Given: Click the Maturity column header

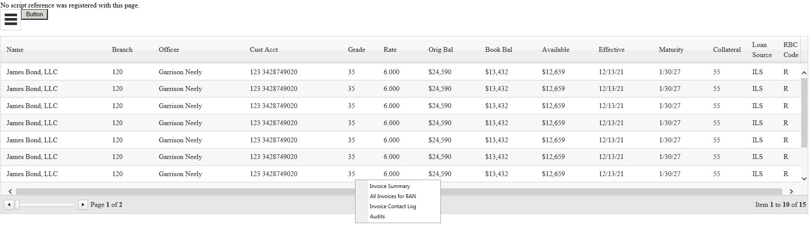Looking at the screenshot, I should click(671, 50).
